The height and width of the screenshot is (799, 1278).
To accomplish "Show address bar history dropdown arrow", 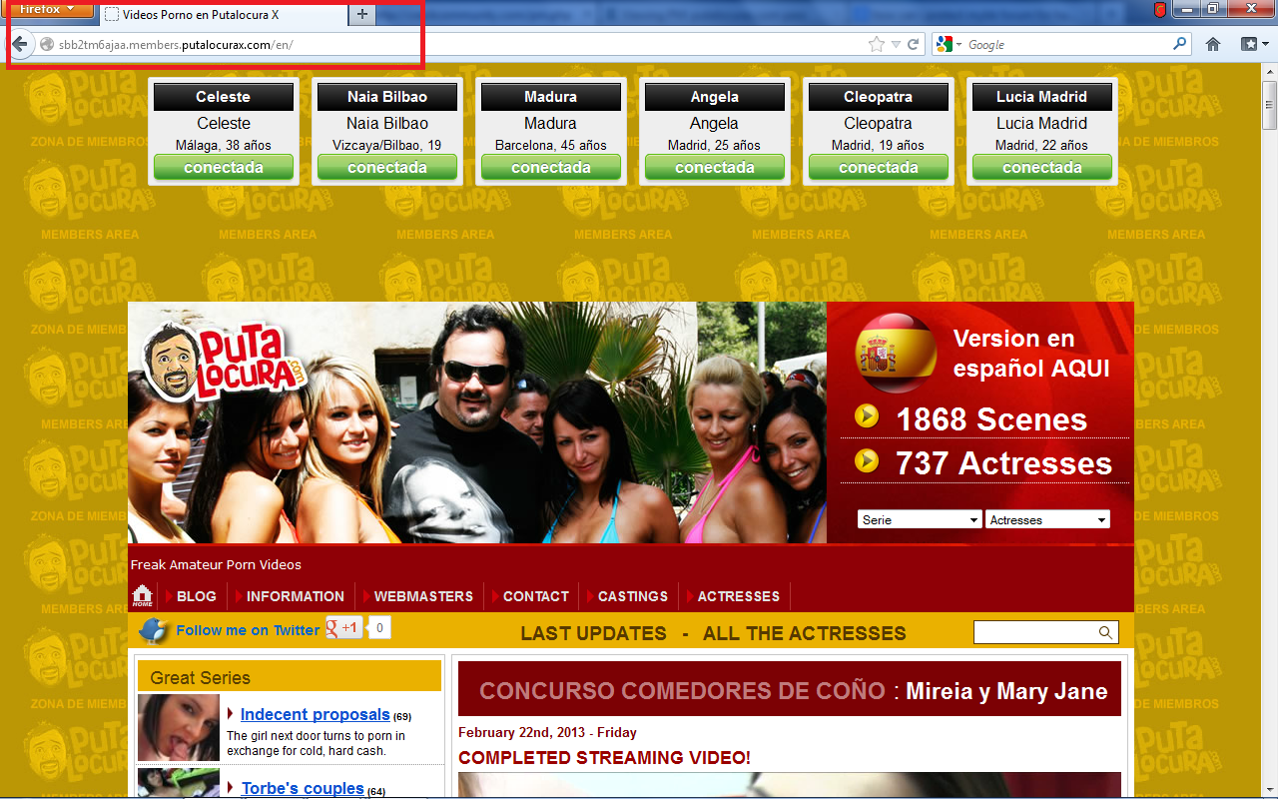I will (896, 44).
